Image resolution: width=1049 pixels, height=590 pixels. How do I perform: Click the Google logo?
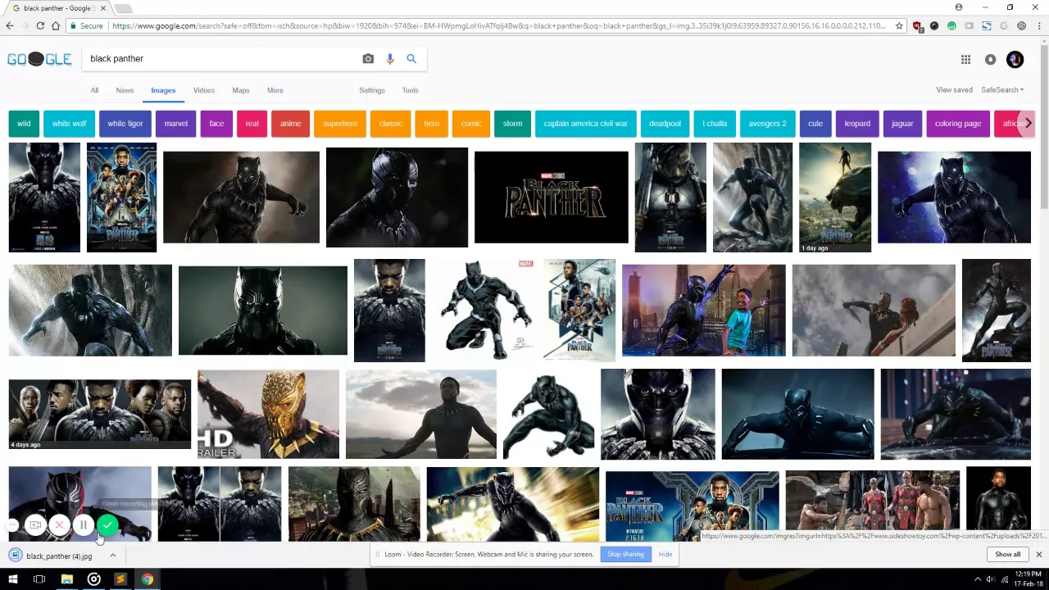click(x=39, y=59)
